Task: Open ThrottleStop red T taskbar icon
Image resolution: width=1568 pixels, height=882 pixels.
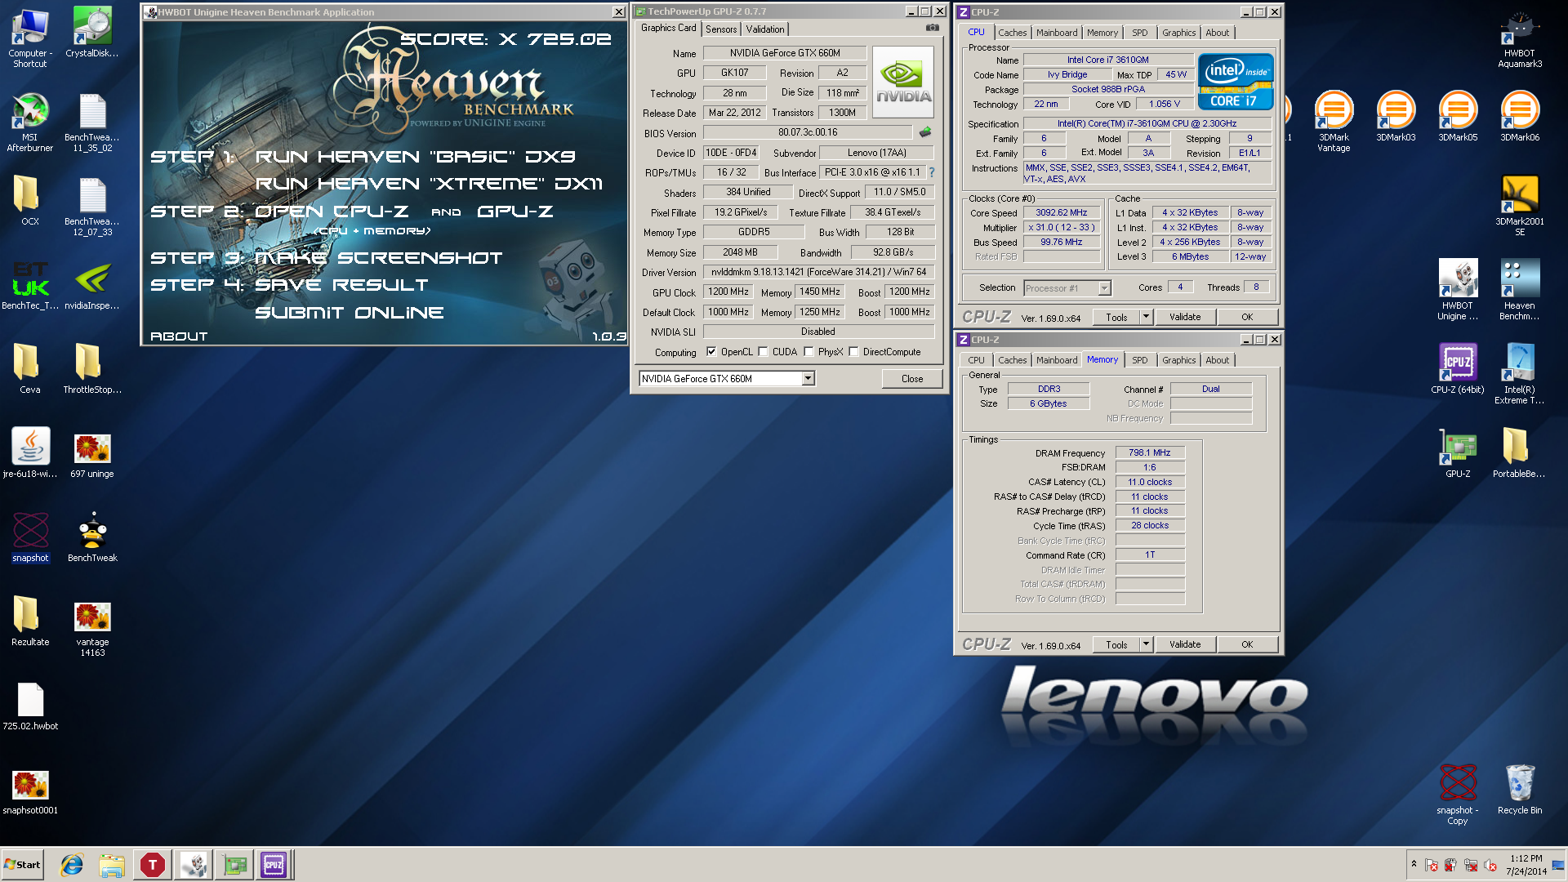Action: pos(153,865)
